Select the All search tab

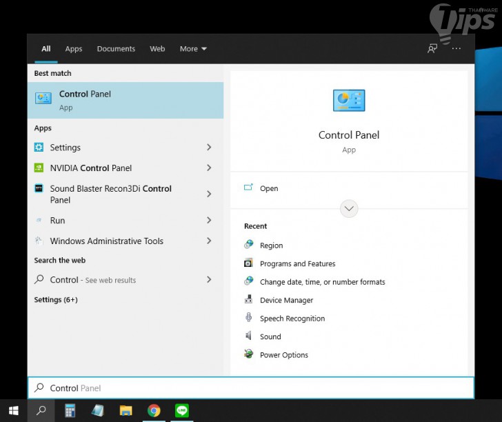click(x=46, y=49)
